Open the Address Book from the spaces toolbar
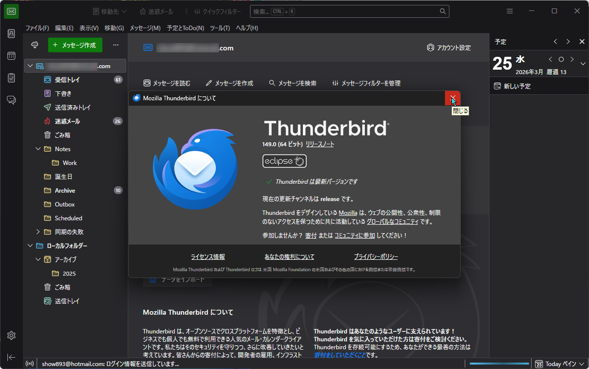Screen dimensions: 589x369 coord(11,34)
